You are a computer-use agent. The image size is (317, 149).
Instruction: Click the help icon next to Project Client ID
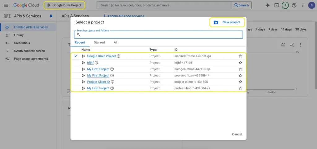coord(112,82)
